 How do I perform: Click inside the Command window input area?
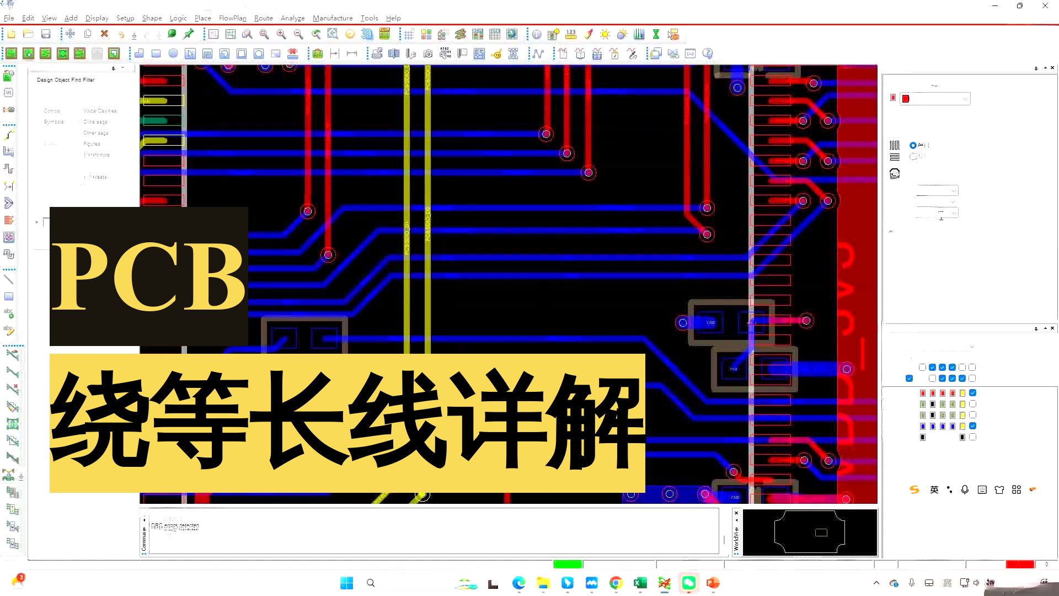[434, 531]
